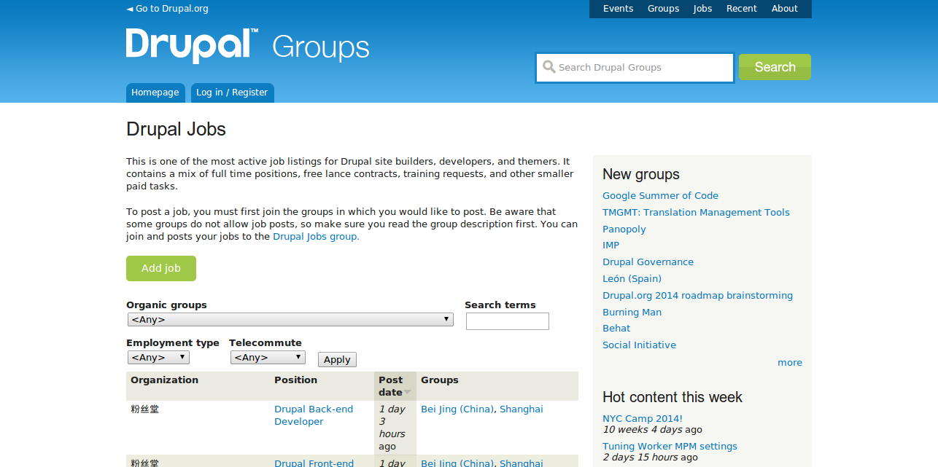Open the NYC Camp 2014! post

(x=643, y=419)
